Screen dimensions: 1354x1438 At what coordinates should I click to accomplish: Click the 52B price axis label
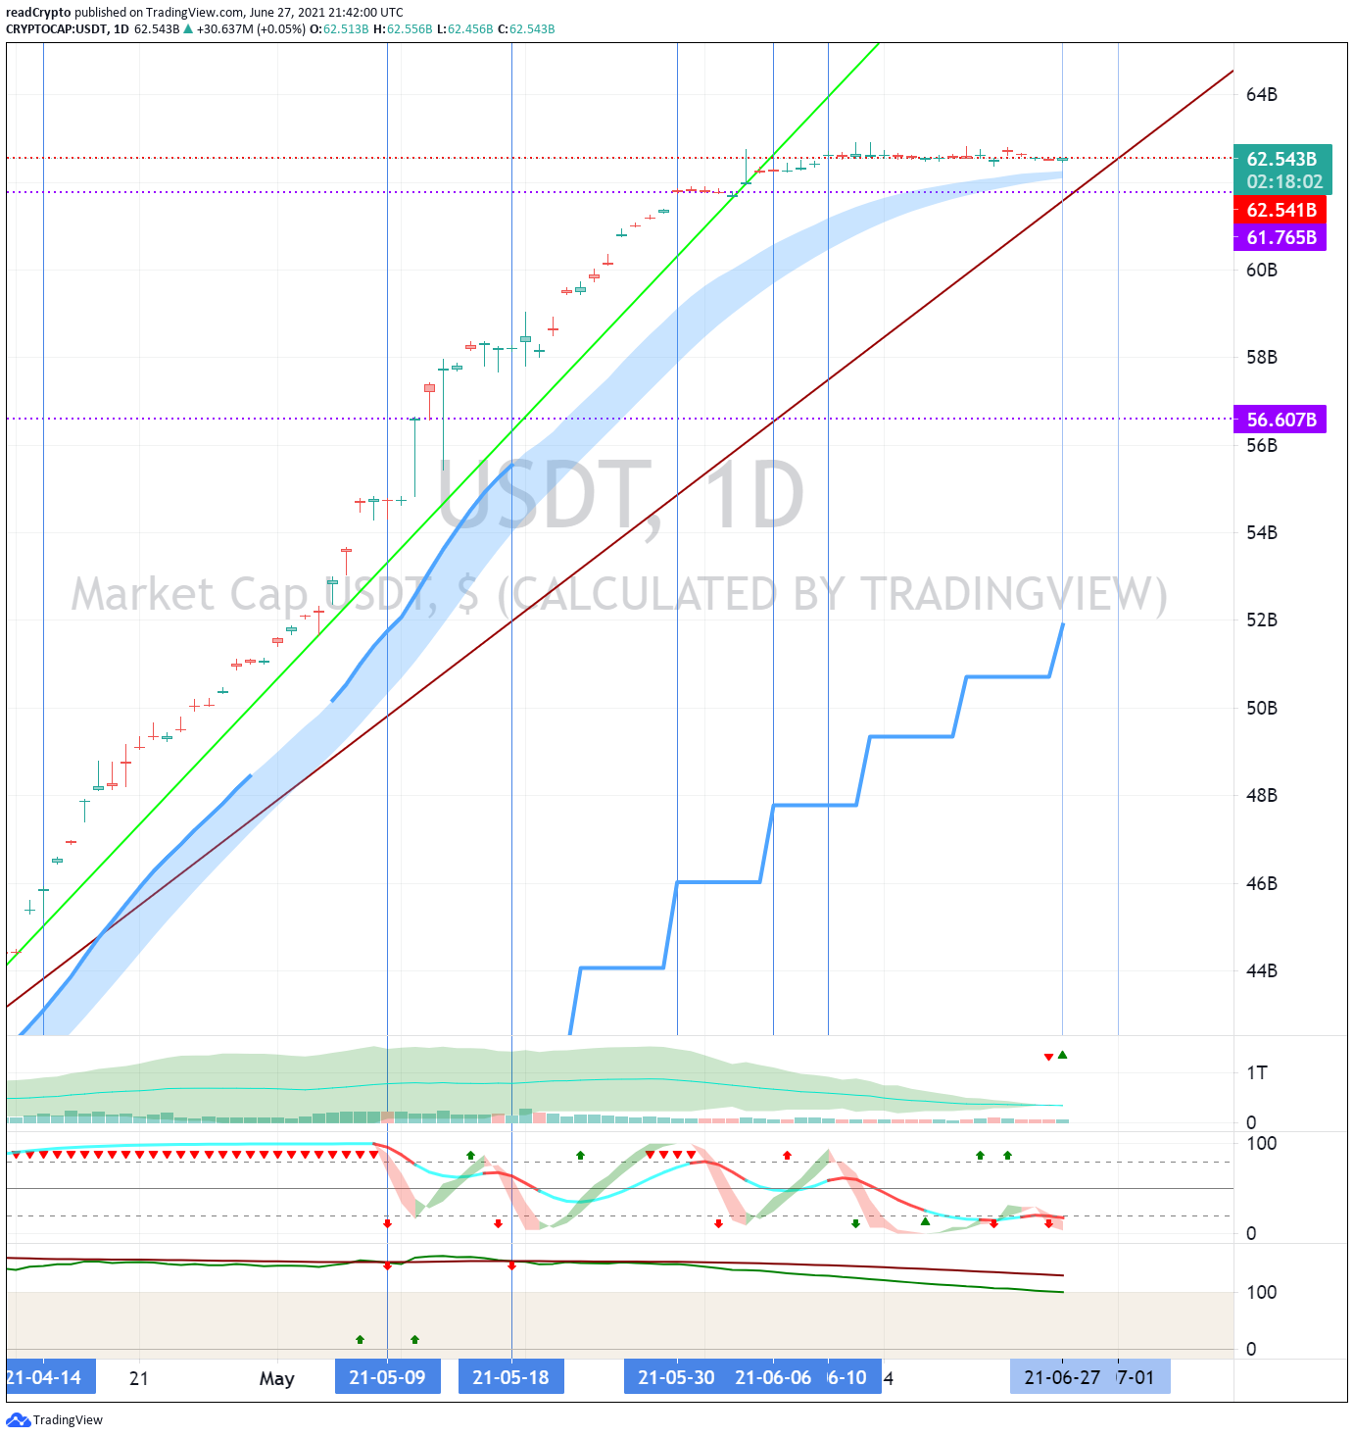click(1262, 620)
